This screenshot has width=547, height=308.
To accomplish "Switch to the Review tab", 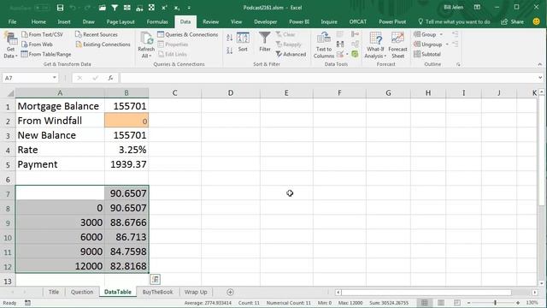I will click(211, 21).
